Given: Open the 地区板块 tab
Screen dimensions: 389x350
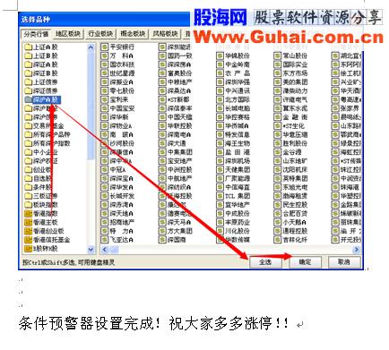Looking at the screenshot, I should [68, 34].
